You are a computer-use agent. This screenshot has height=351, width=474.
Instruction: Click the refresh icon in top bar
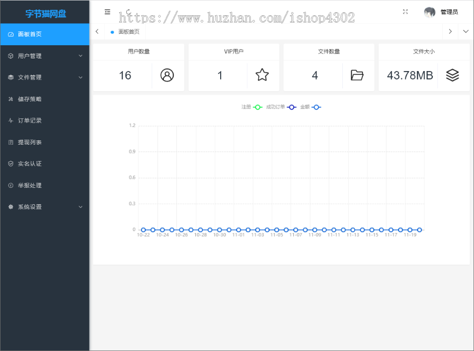129,12
